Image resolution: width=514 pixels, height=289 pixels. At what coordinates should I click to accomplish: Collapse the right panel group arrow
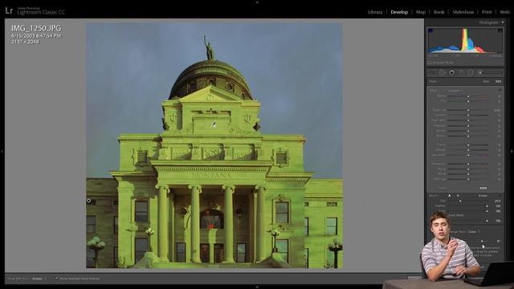(512, 152)
